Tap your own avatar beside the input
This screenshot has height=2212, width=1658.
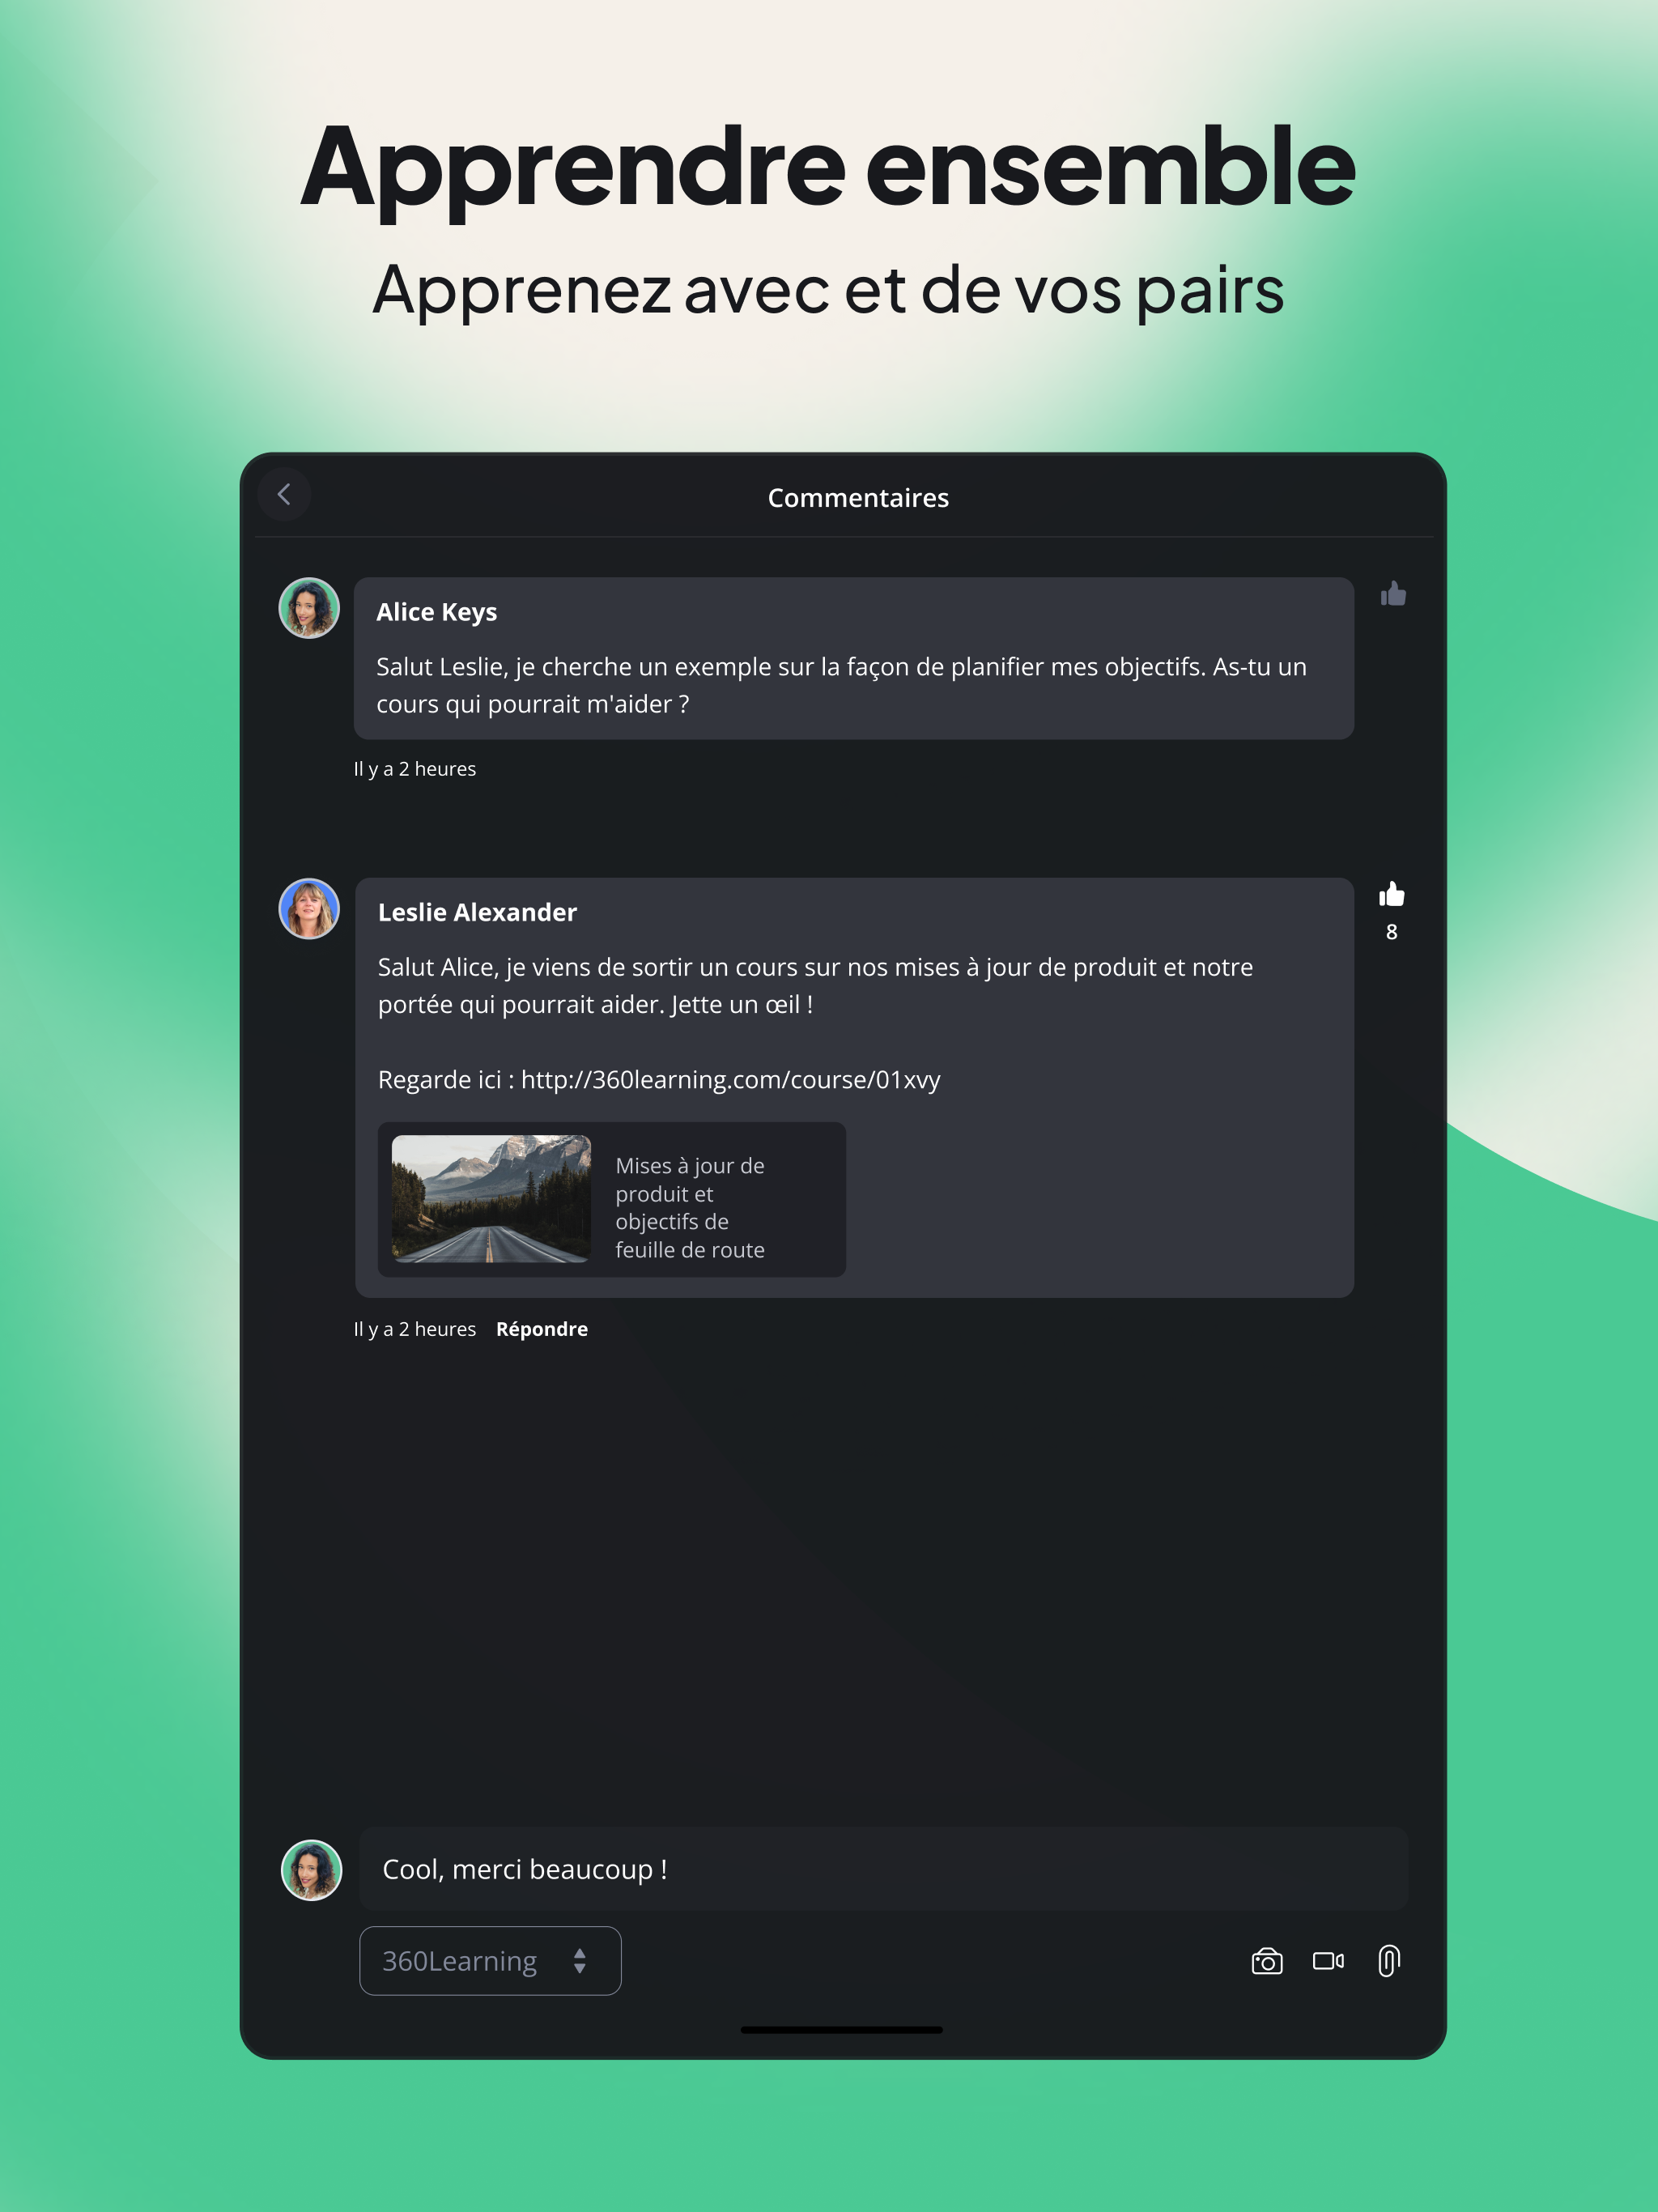[311, 1870]
